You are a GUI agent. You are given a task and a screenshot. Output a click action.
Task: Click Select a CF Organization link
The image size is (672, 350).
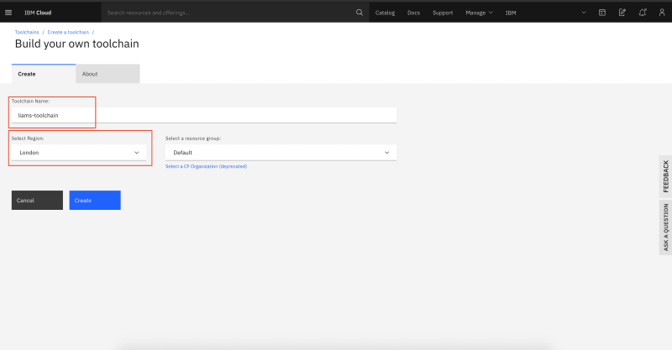[x=206, y=166]
